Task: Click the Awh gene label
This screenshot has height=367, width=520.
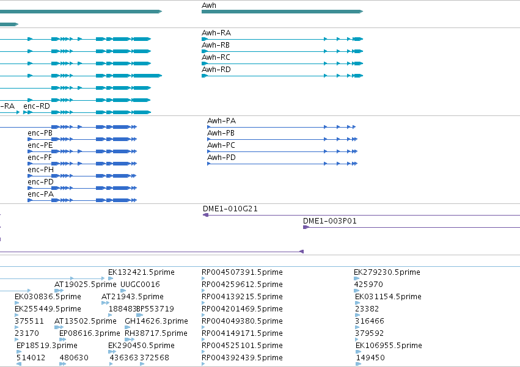Action: click(x=209, y=5)
